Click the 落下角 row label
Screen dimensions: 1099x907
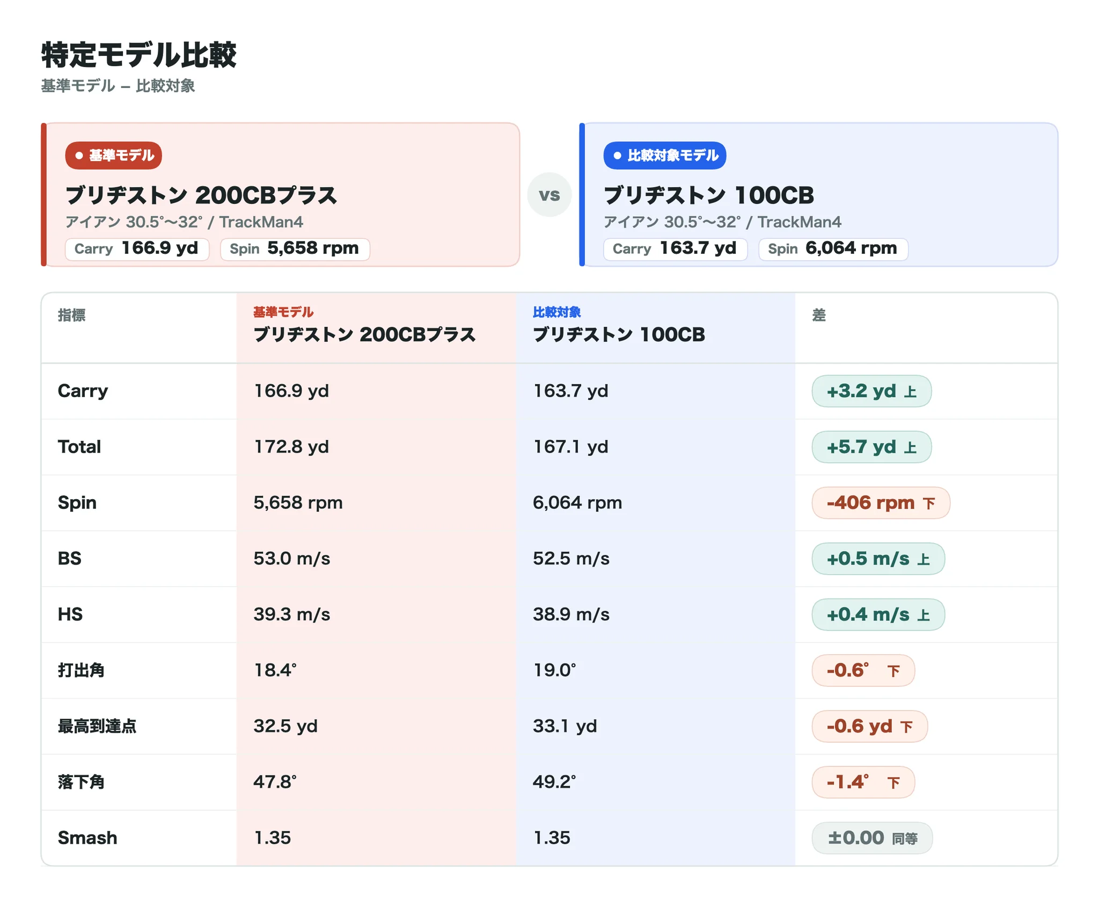tap(81, 782)
